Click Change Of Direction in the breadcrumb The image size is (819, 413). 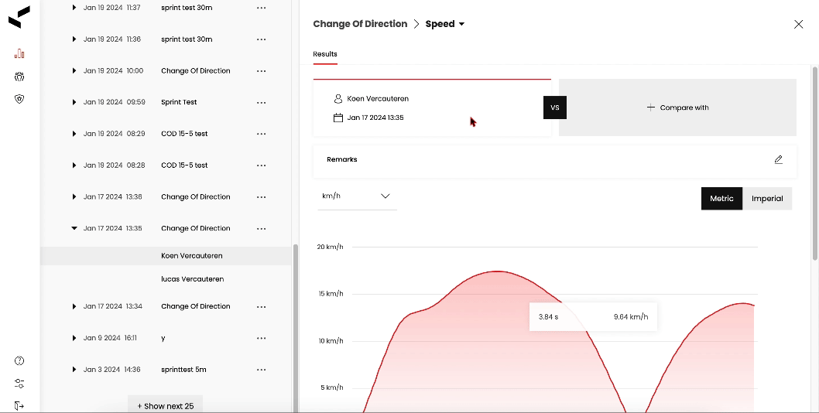click(360, 24)
